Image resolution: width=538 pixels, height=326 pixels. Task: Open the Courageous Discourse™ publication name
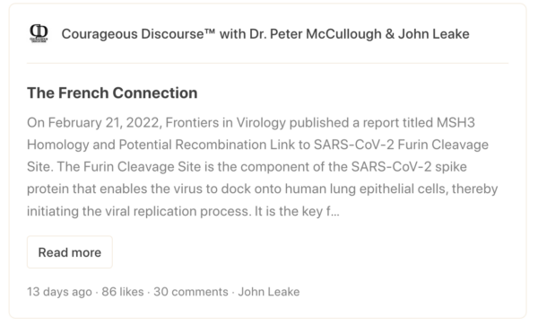[138, 34]
